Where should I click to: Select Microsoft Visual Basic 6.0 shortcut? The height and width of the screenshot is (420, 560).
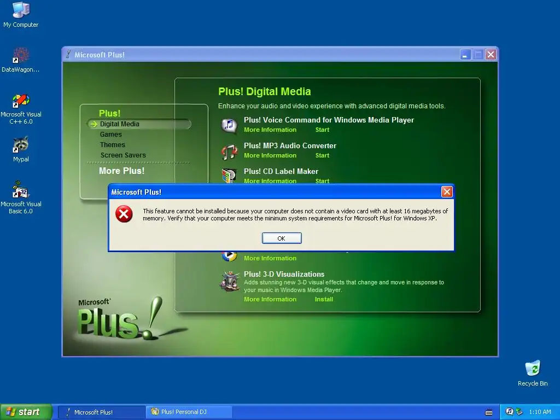pyautogui.click(x=21, y=197)
